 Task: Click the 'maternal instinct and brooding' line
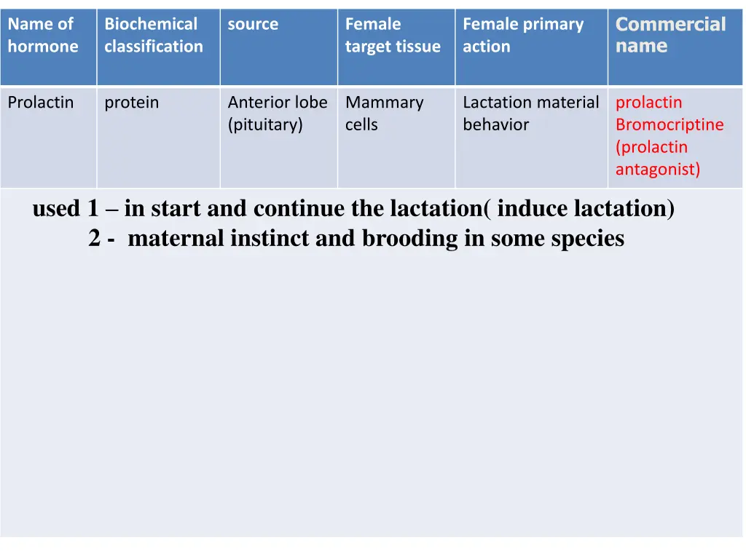[356, 238]
